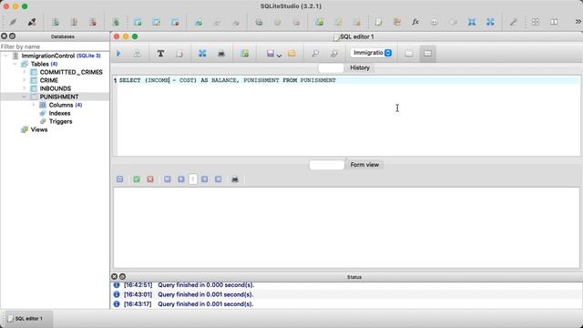
Task: Toggle Results in separate tab mode
Action: (409, 53)
